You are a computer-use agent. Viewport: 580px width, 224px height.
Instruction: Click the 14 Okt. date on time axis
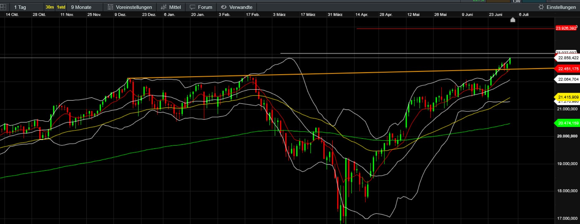pyautogui.click(x=12, y=15)
